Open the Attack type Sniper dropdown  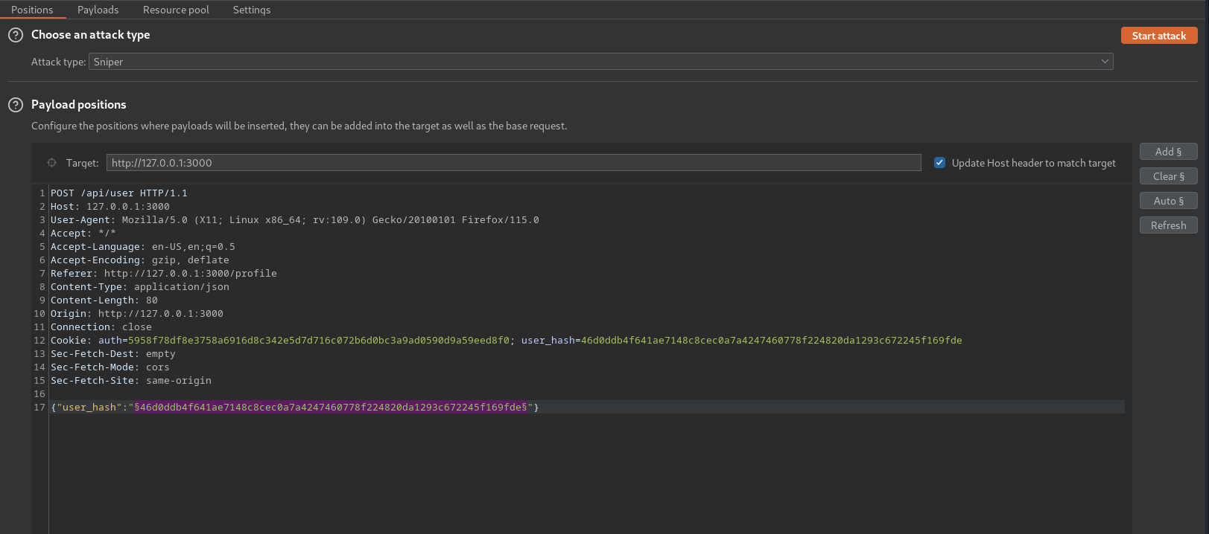coord(600,62)
